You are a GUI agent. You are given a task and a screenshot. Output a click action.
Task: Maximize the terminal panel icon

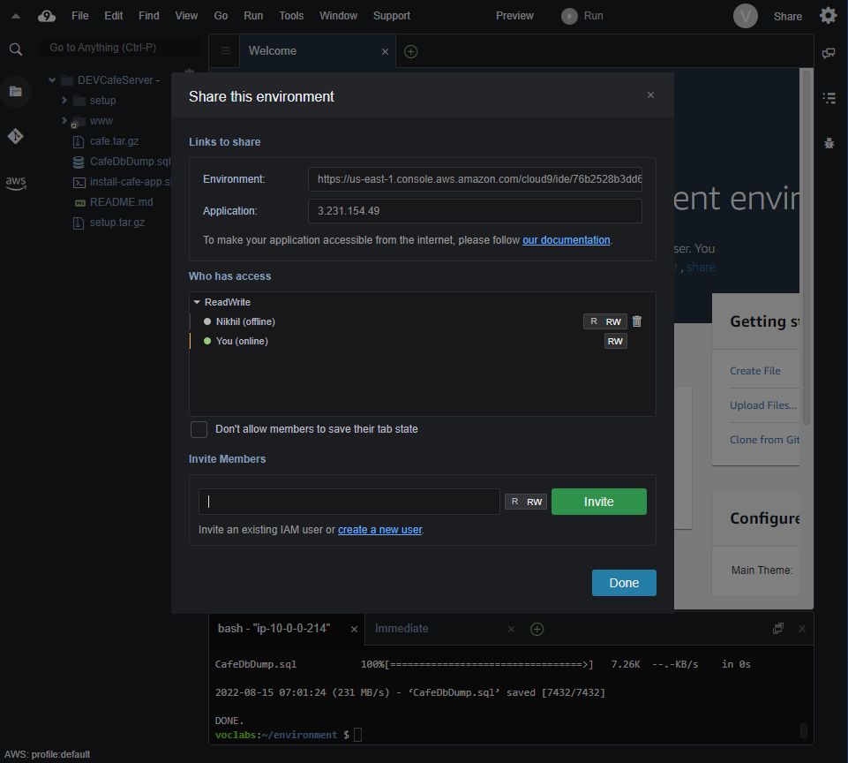(x=778, y=628)
